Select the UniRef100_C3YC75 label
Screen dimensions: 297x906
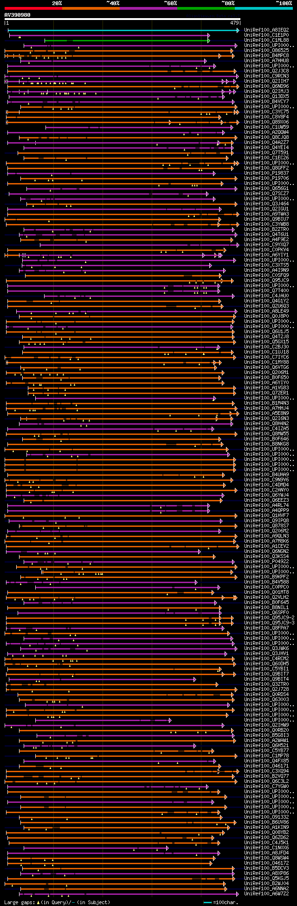266,112
